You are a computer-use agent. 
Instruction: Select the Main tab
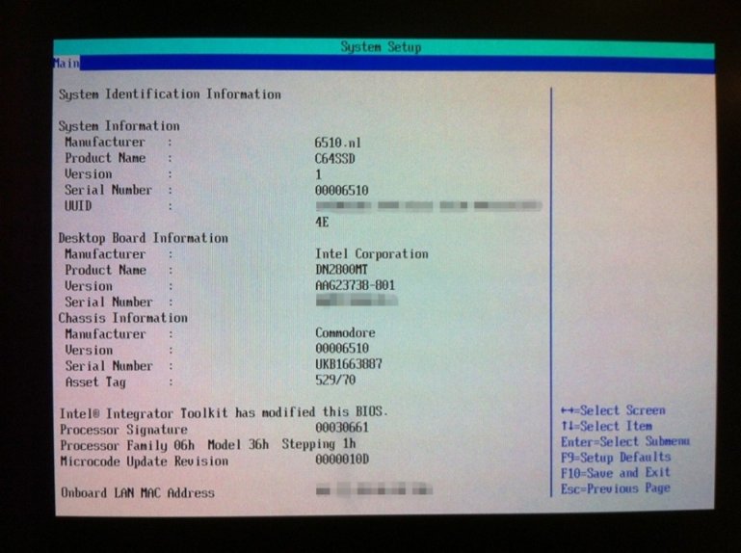coord(66,64)
